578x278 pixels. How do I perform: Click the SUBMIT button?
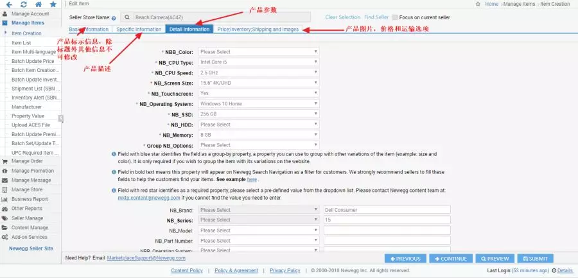(535, 259)
